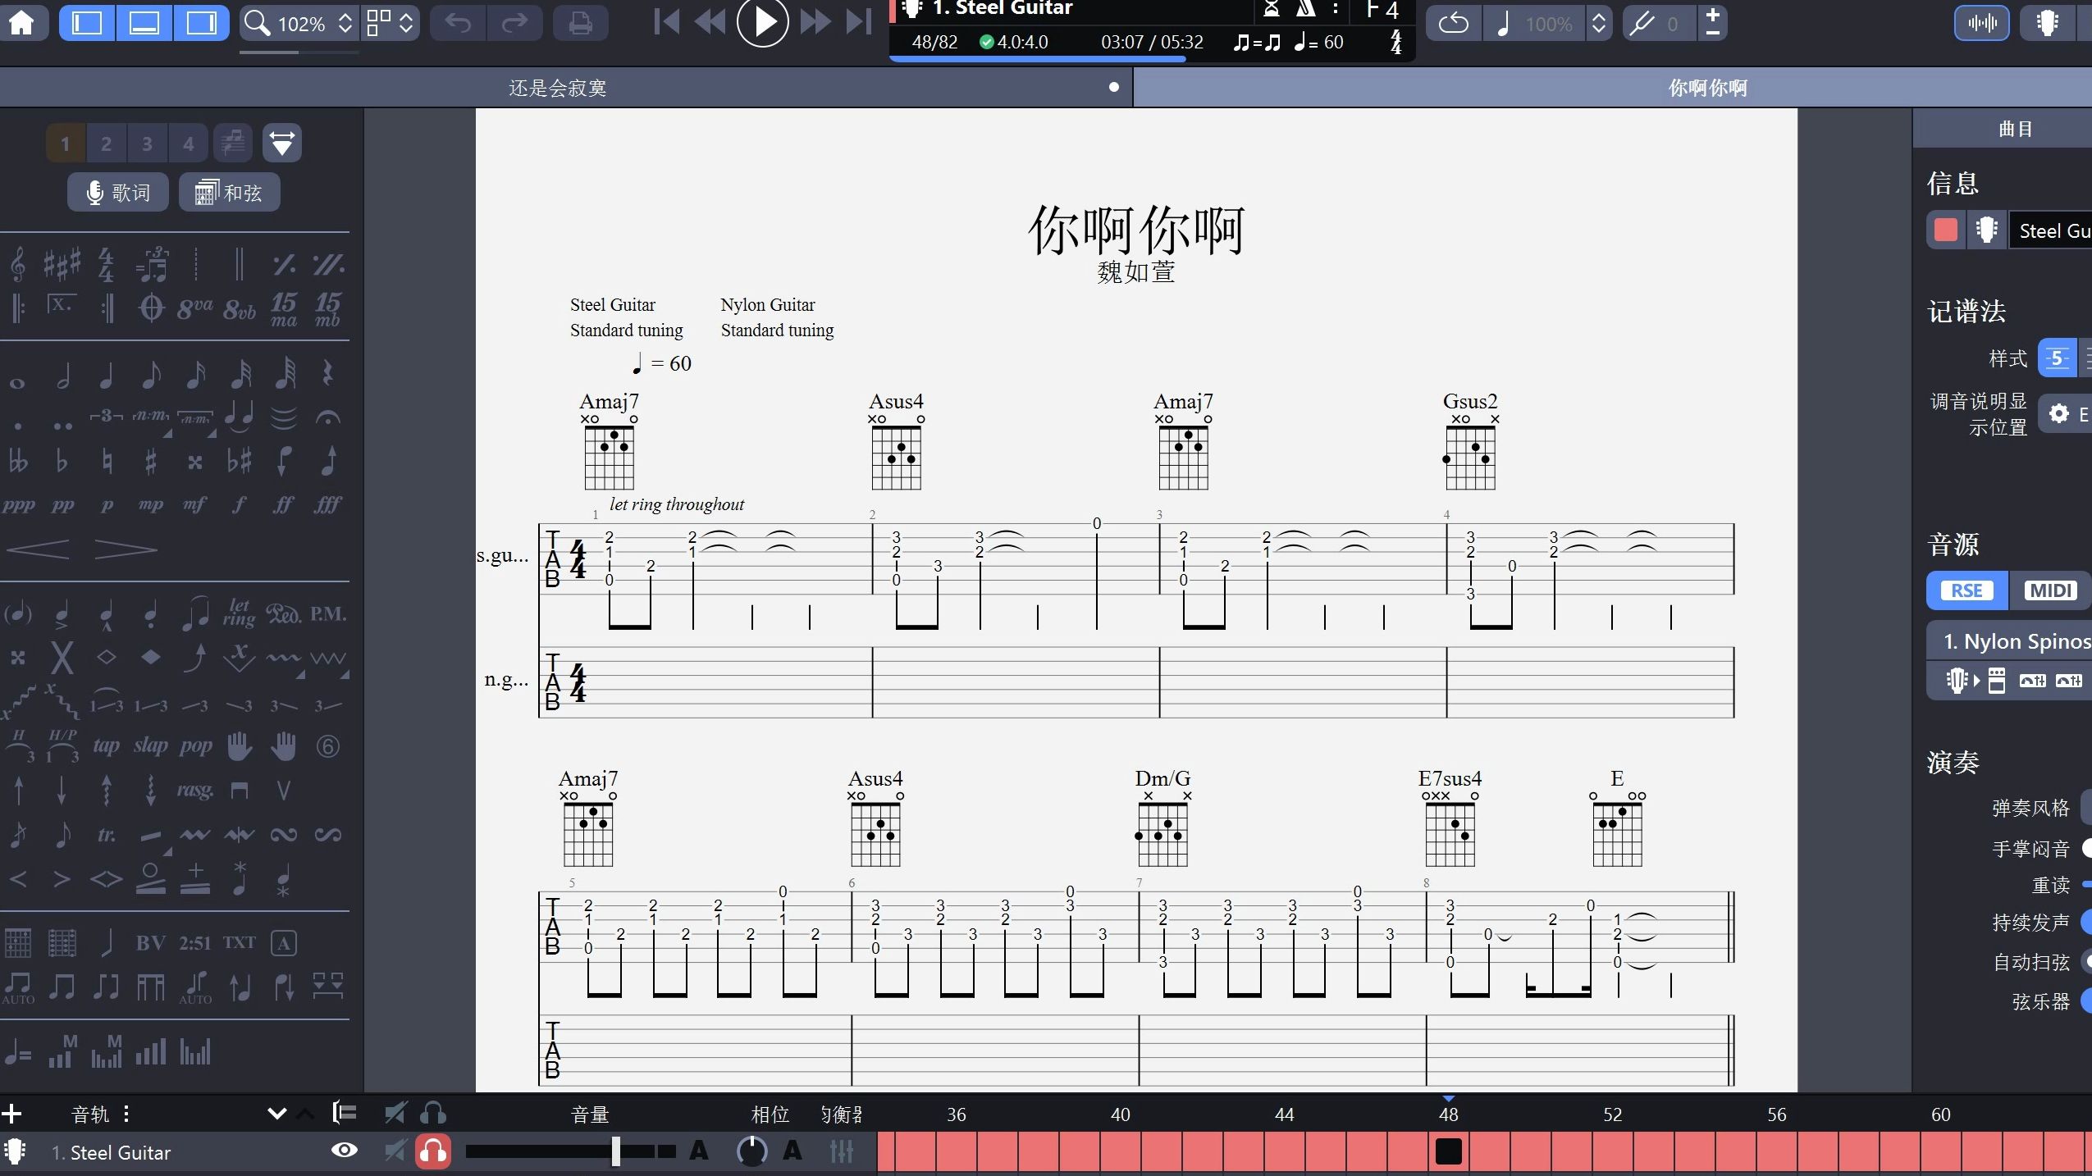Adjust the Steel Guitar pan knob
Viewport: 2092px width, 1176px height.
point(751,1151)
